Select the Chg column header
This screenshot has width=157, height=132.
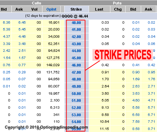click(x=118, y=9)
